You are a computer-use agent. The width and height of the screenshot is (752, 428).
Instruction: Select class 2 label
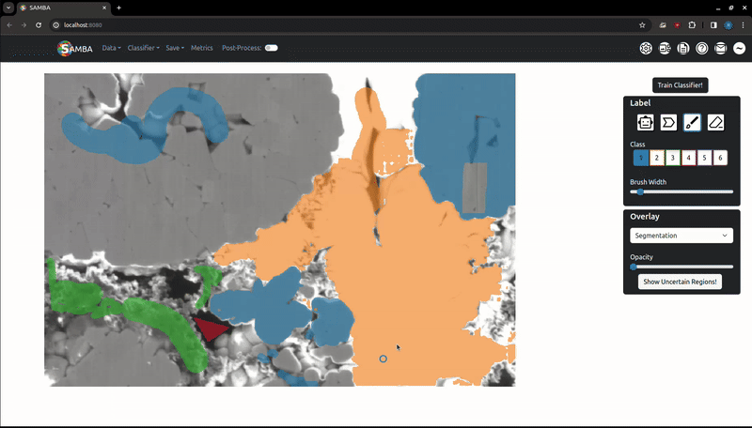pos(657,158)
